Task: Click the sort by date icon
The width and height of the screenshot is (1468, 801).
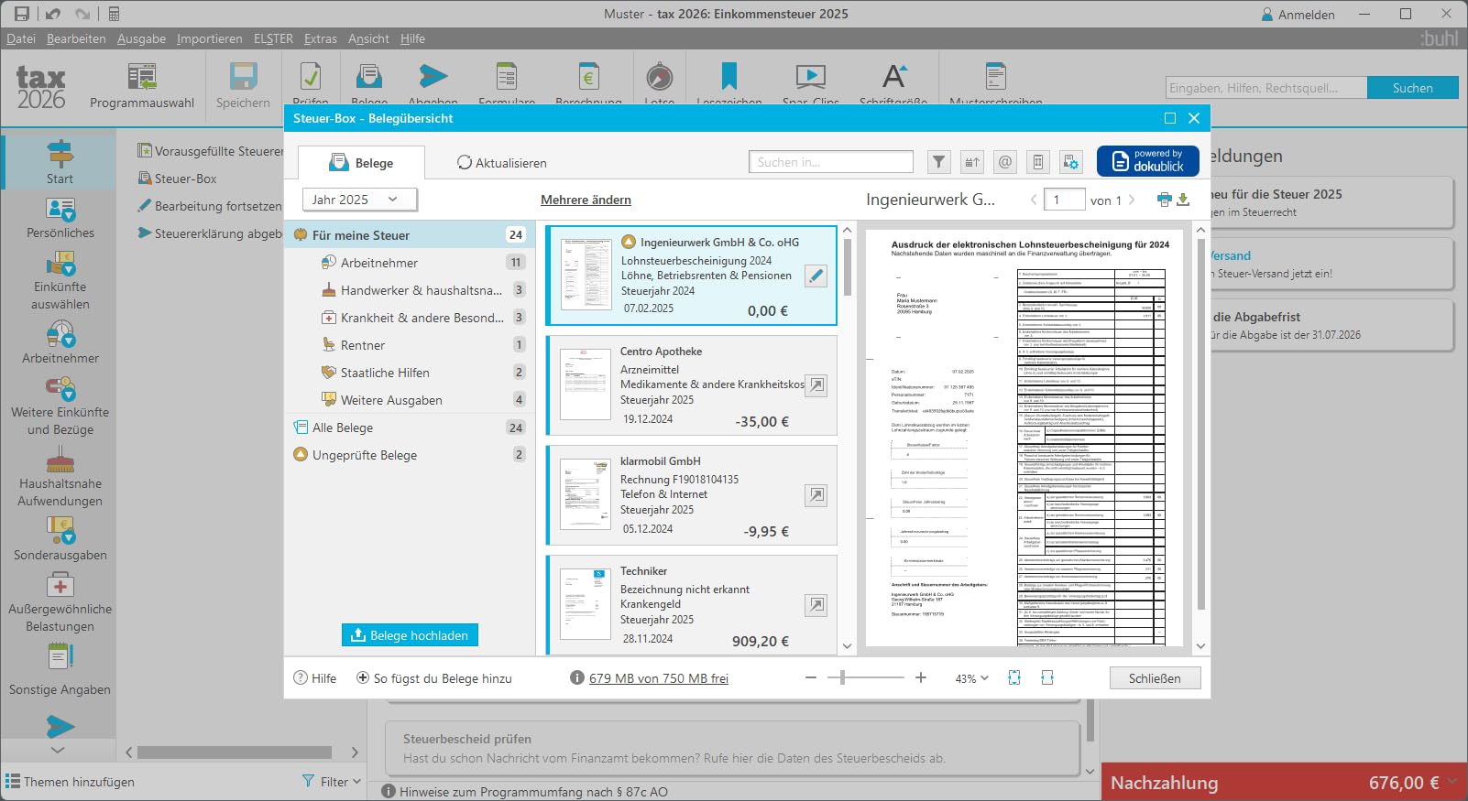Action: [972, 162]
